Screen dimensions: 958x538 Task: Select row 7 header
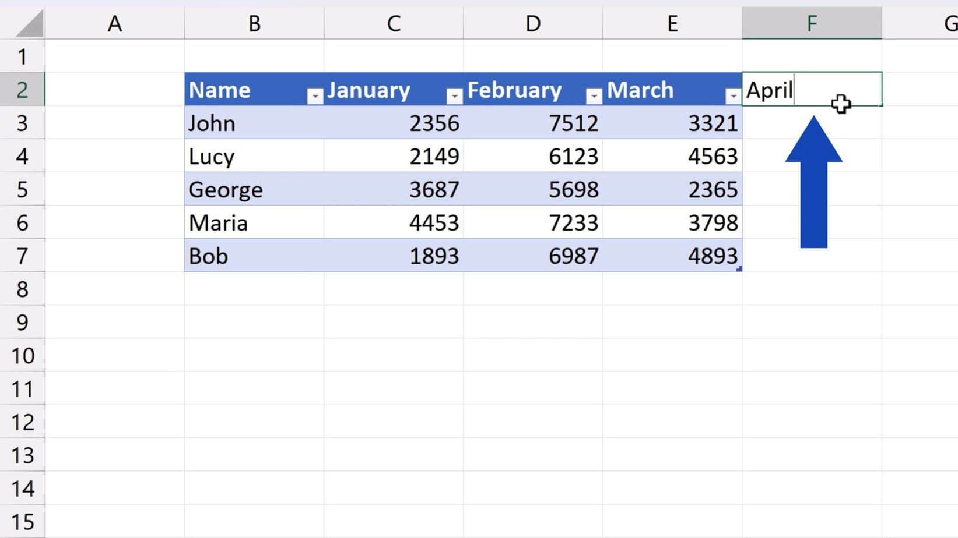pos(22,256)
